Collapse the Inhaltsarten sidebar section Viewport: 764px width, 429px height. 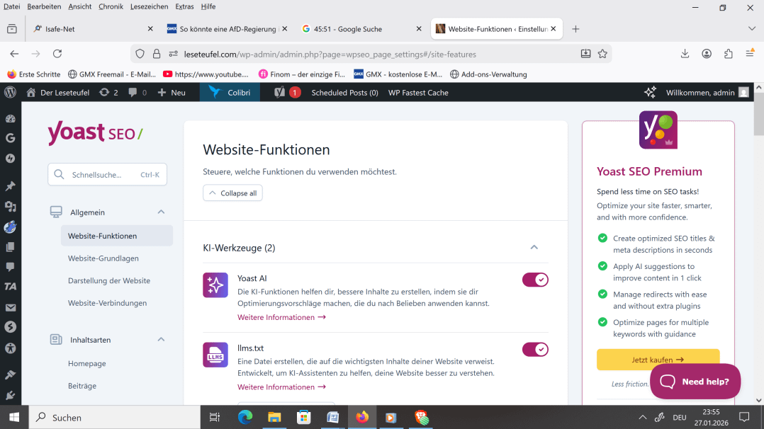tap(162, 339)
